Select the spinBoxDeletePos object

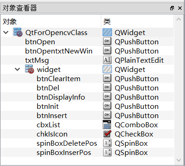point(67,143)
